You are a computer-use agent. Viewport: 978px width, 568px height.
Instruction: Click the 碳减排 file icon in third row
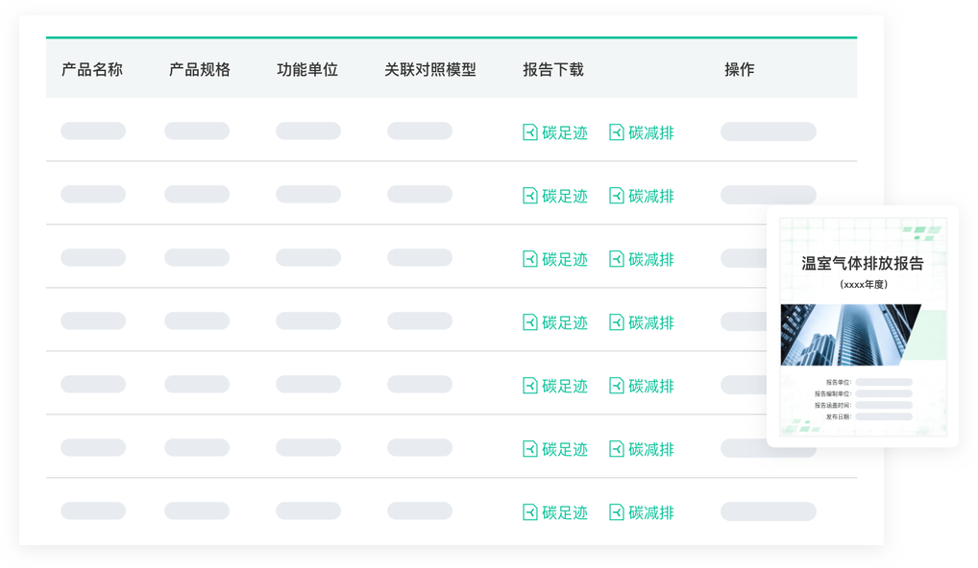click(617, 259)
